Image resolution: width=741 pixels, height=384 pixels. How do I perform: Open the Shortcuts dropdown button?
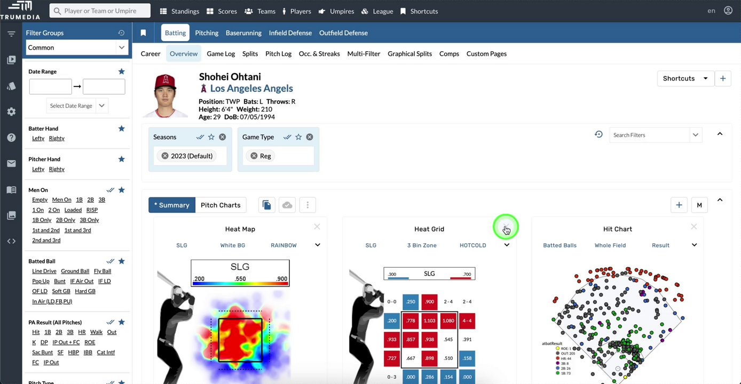[x=685, y=78]
